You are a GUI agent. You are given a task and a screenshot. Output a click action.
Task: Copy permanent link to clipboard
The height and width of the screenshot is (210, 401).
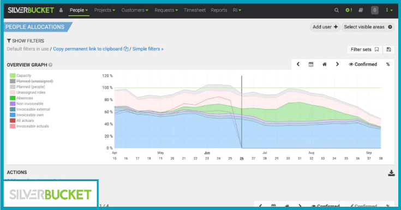tap(91, 49)
